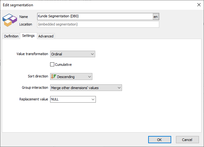Click the 'en' language button
204x147 pixels.
pyautogui.click(x=156, y=17)
